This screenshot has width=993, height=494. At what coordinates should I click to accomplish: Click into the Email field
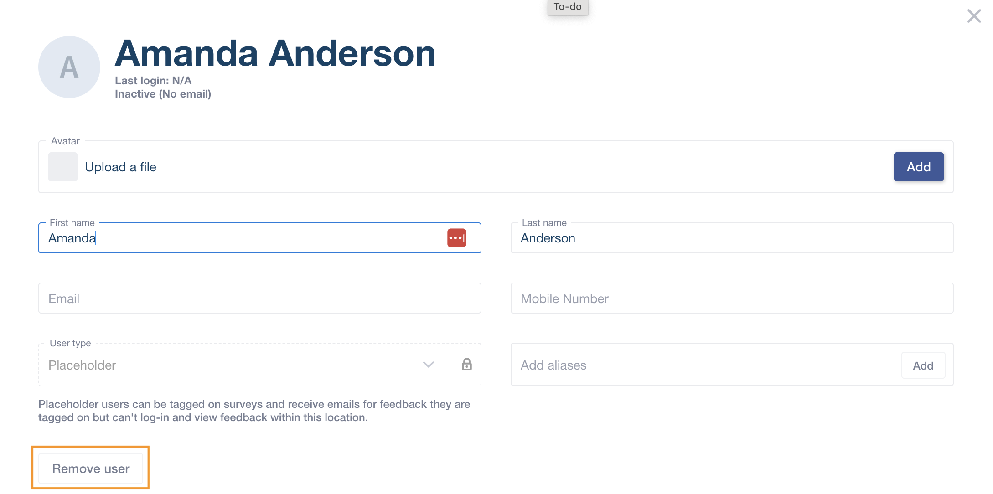[x=260, y=298]
